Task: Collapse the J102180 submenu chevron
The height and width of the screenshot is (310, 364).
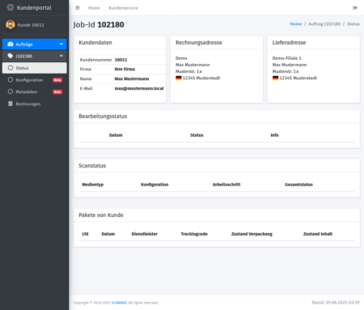Action: point(61,56)
